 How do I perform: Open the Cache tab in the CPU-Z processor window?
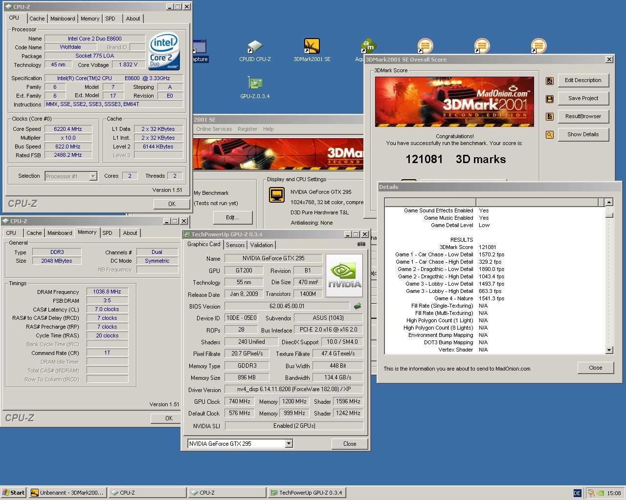(x=37, y=19)
